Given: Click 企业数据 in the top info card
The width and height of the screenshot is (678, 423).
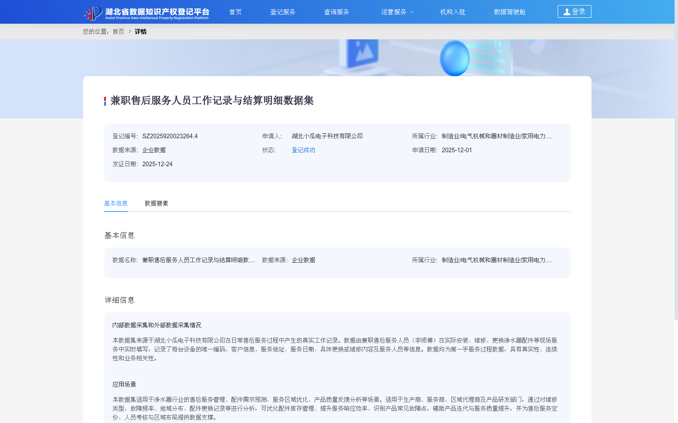Looking at the screenshot, I should (154, 150).
